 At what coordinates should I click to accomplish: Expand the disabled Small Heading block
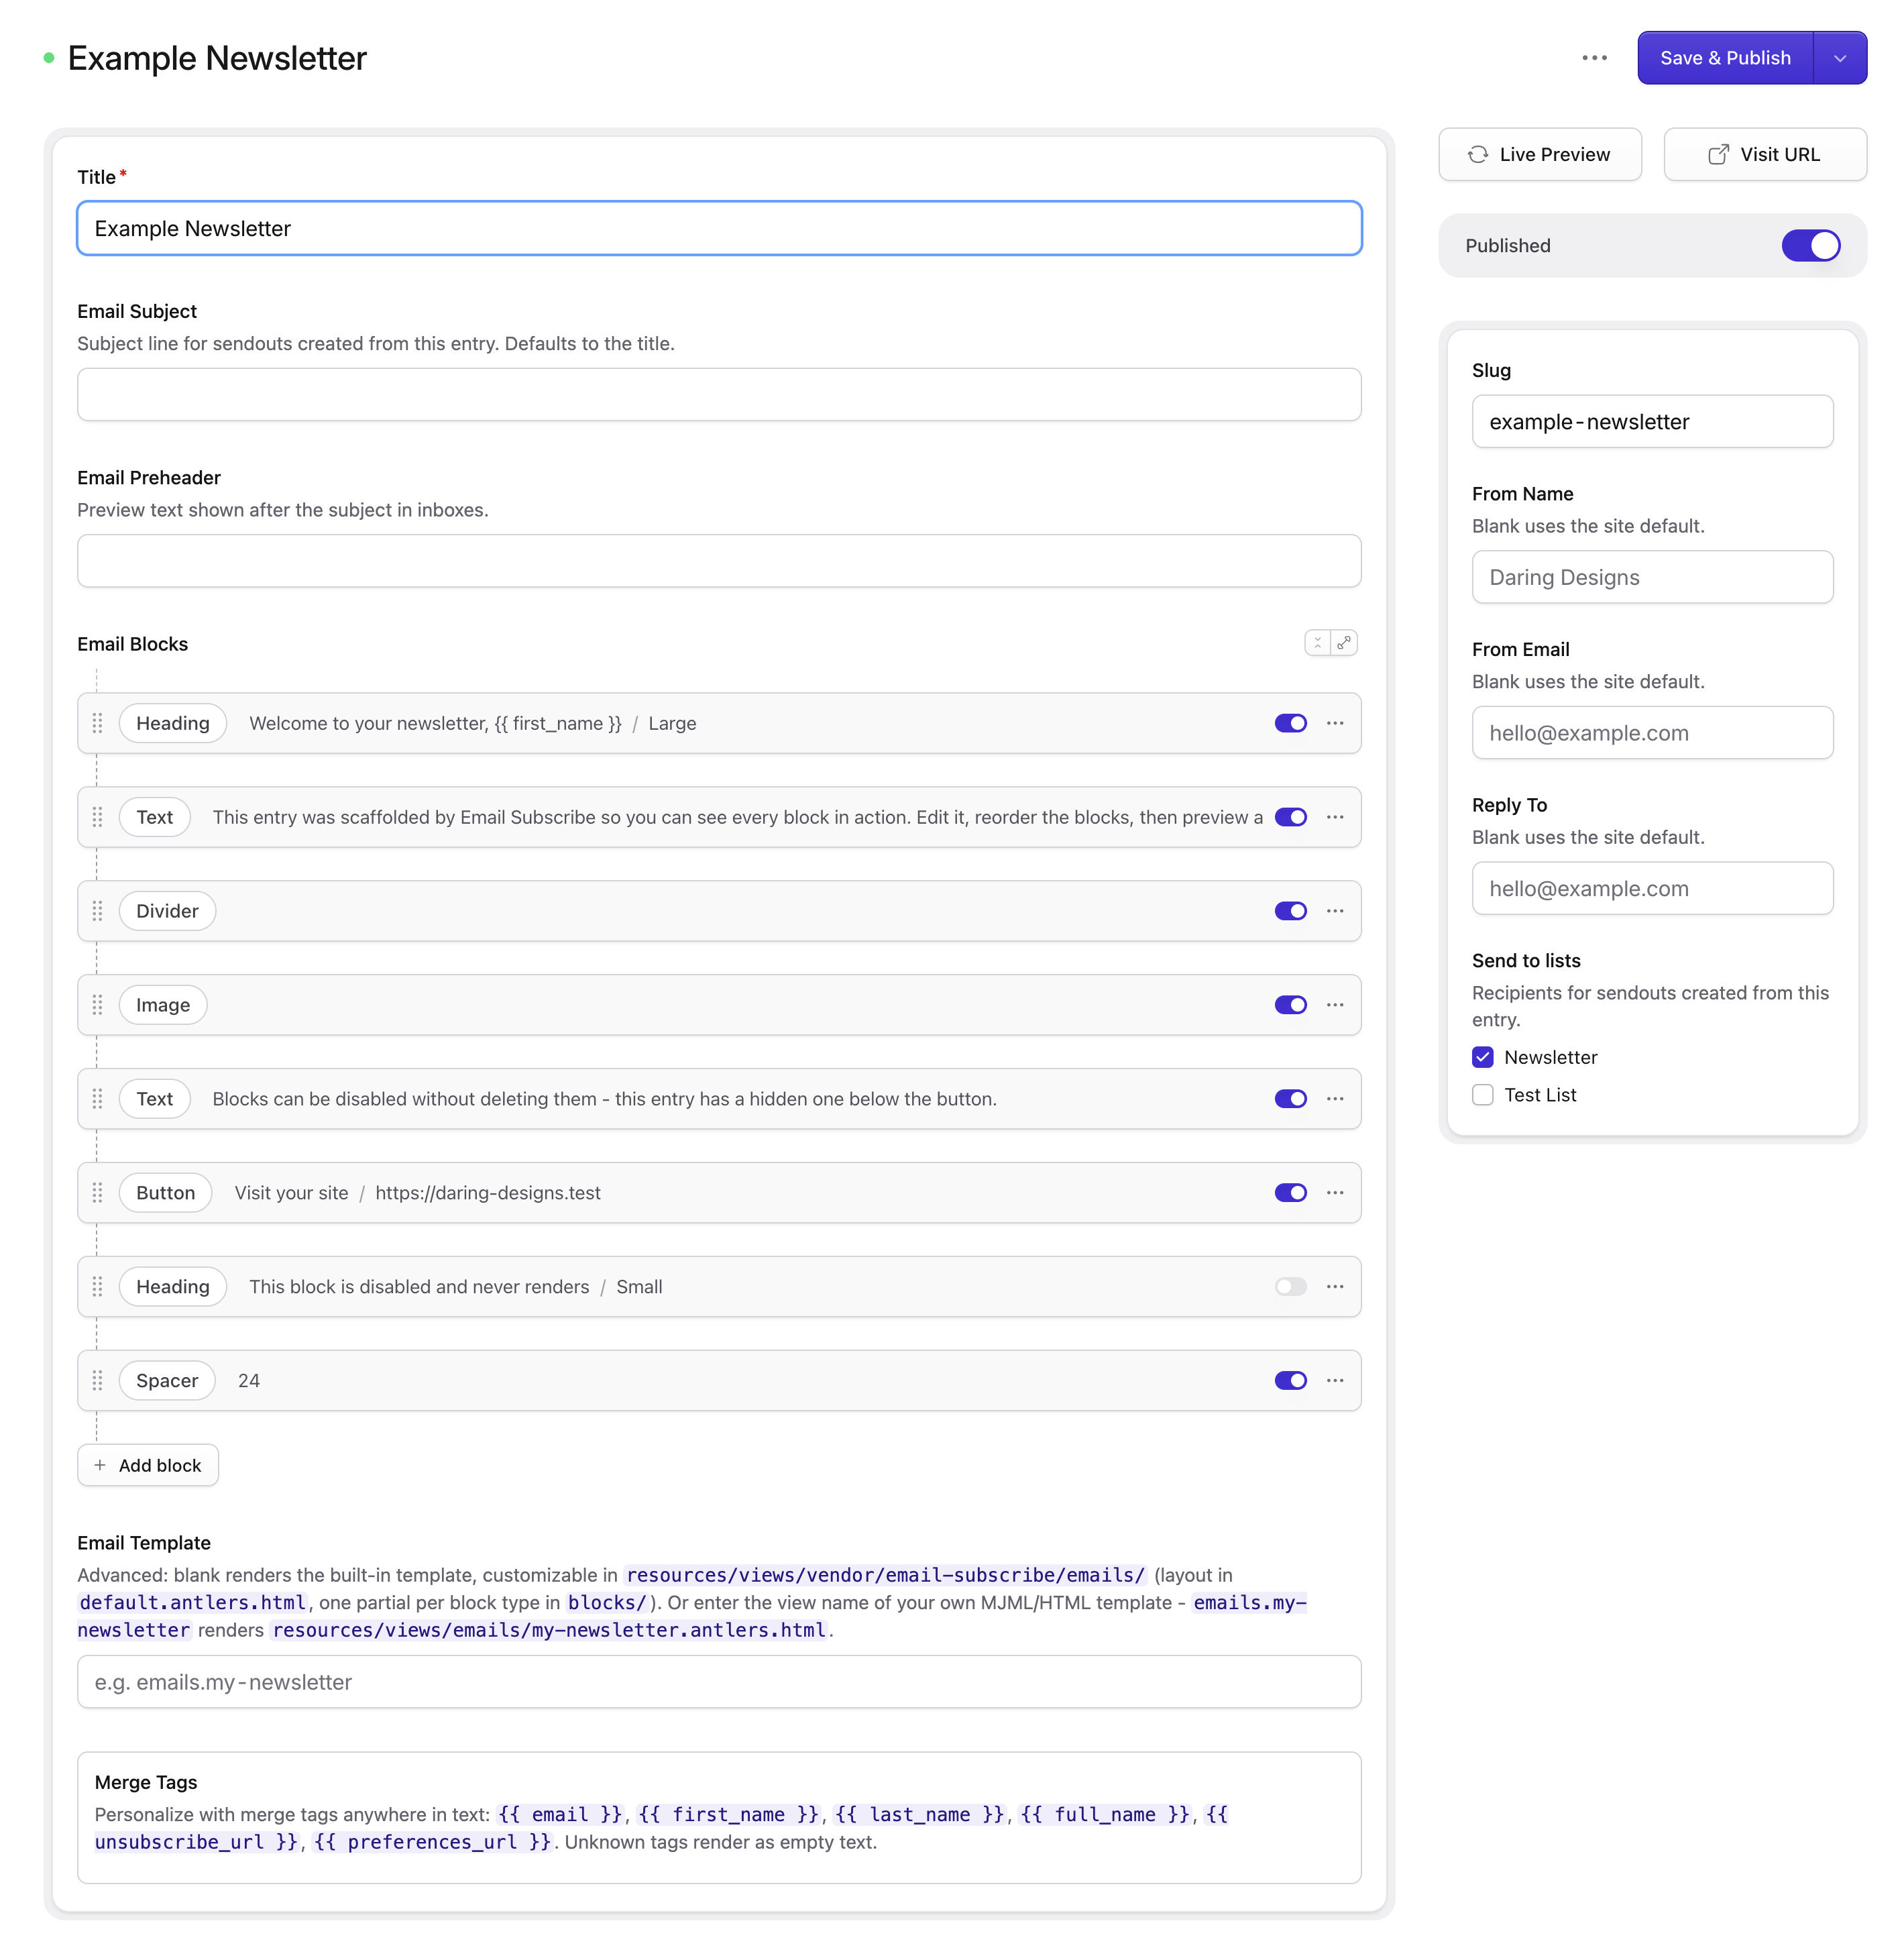coord(718,1287)
